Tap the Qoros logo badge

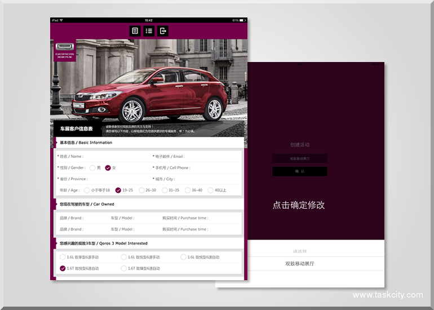pos(65,50)
